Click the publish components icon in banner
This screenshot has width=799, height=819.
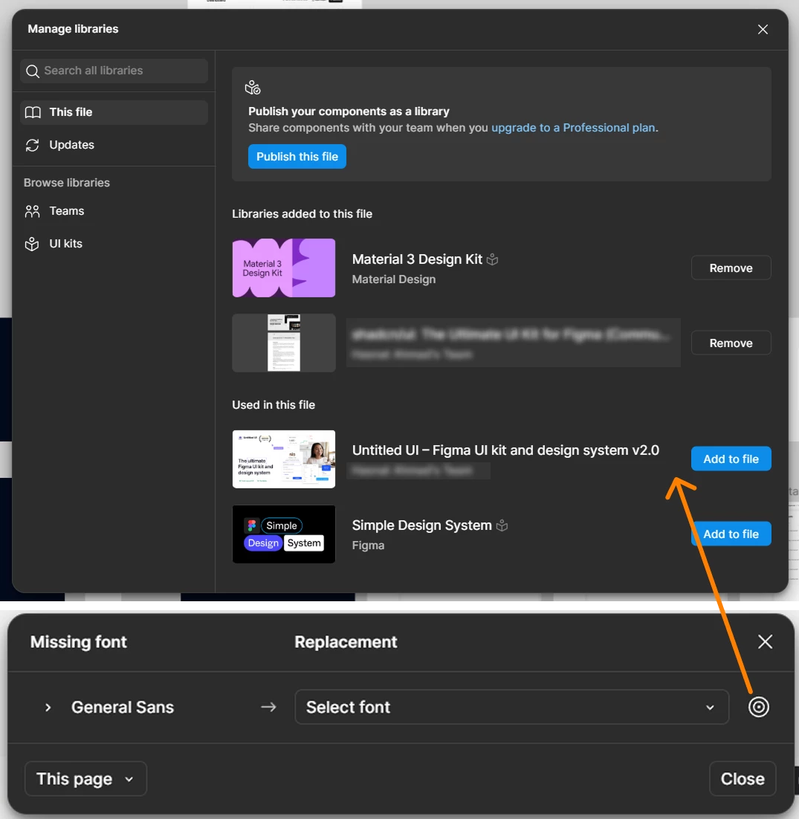coord(253,87)
